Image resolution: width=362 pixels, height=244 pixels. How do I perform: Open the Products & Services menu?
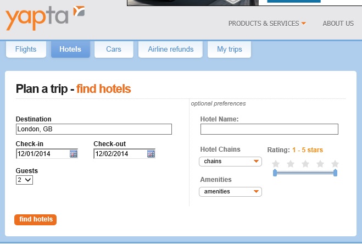[267, 24]
